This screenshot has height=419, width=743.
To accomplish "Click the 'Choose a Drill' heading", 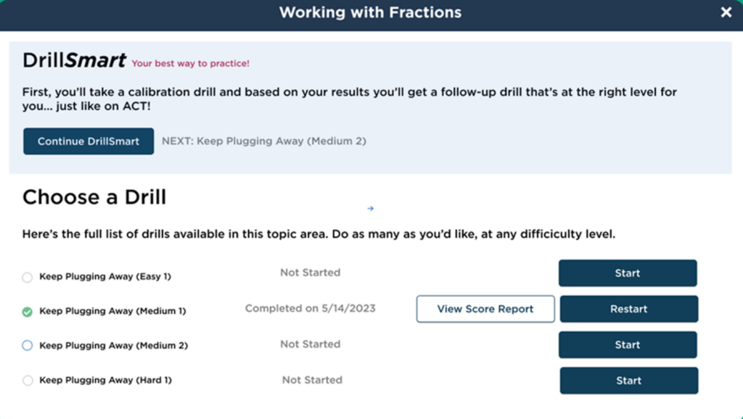I will click(x=94, y=197).
